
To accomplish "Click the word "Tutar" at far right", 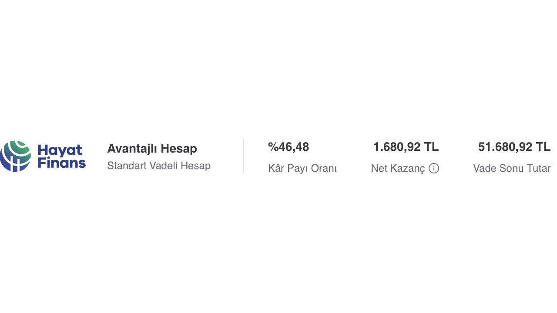I will tap(538, 168).
